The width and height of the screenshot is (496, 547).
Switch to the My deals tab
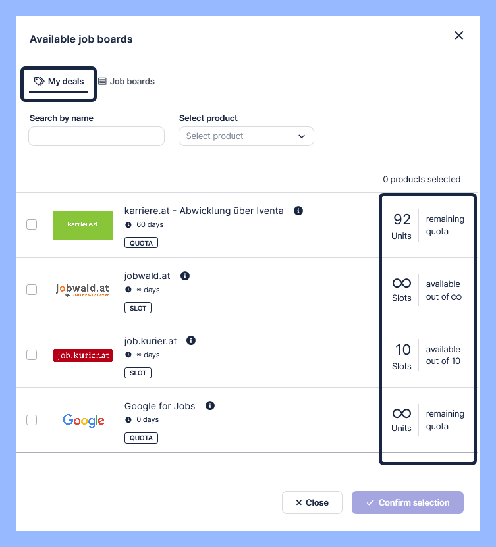point(59,82)
